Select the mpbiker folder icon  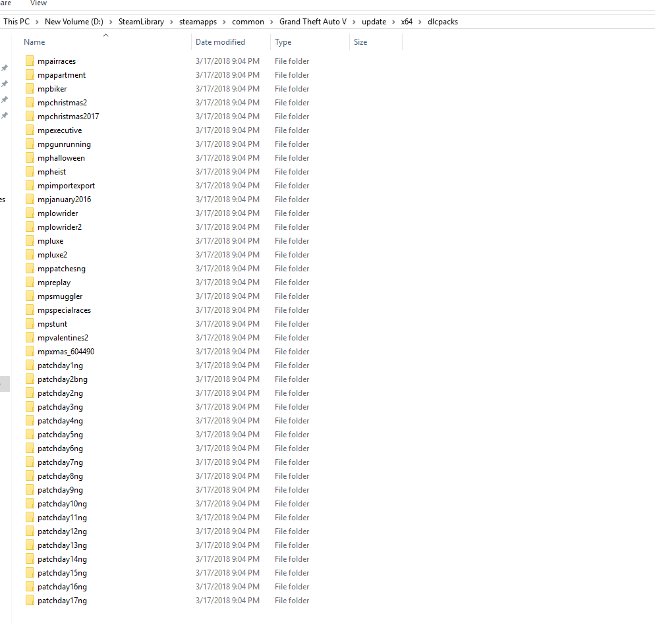pos(30,88)
